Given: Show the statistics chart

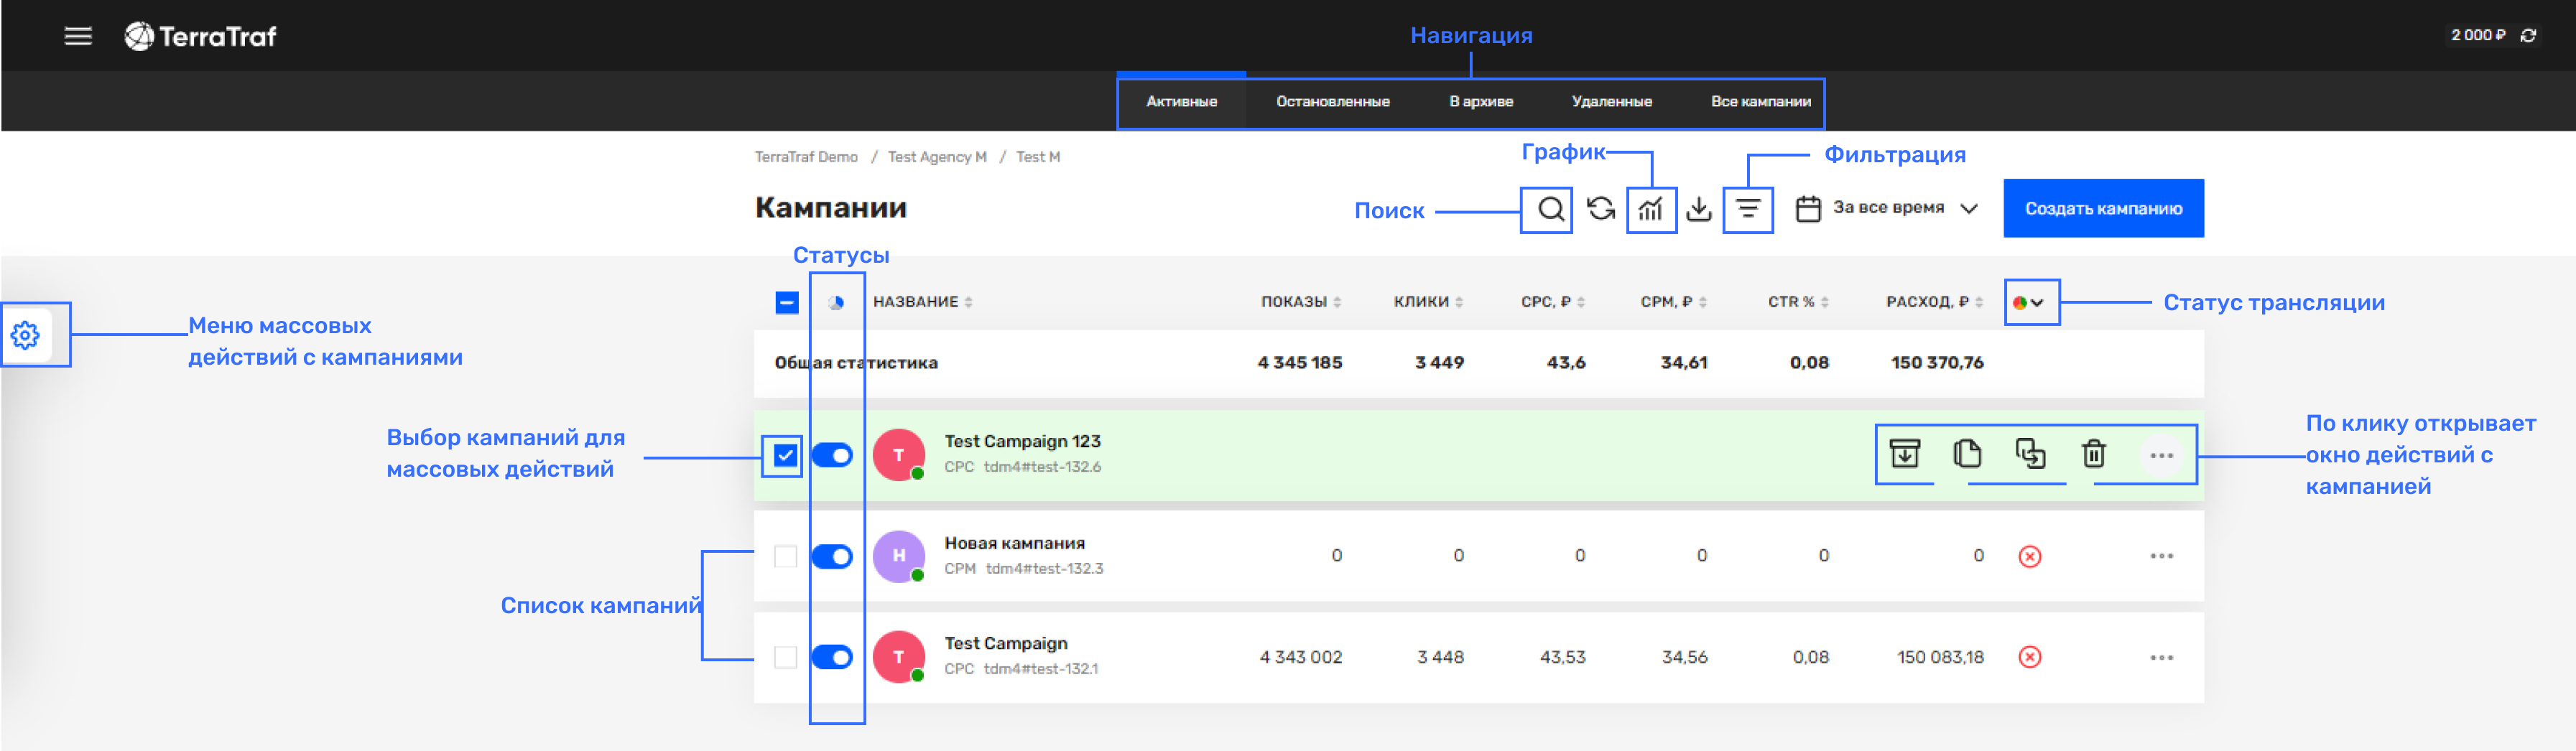Looking at the screenshot, I should pyautogui.click(x=1651, y=209).
